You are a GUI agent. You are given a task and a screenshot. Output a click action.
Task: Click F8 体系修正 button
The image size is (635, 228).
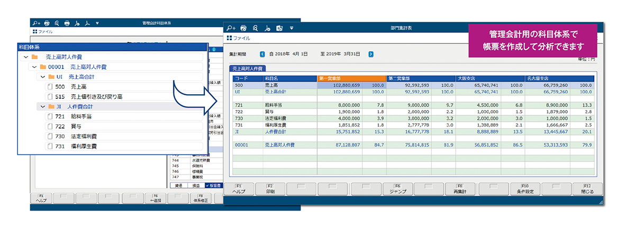201,199
